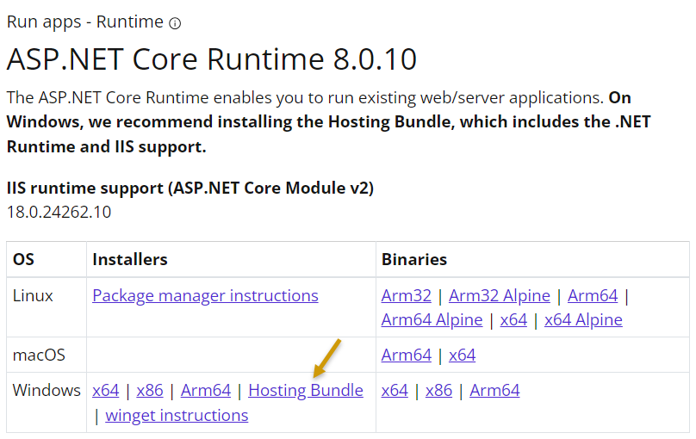Download Windows x64 installer

point(106,391)
